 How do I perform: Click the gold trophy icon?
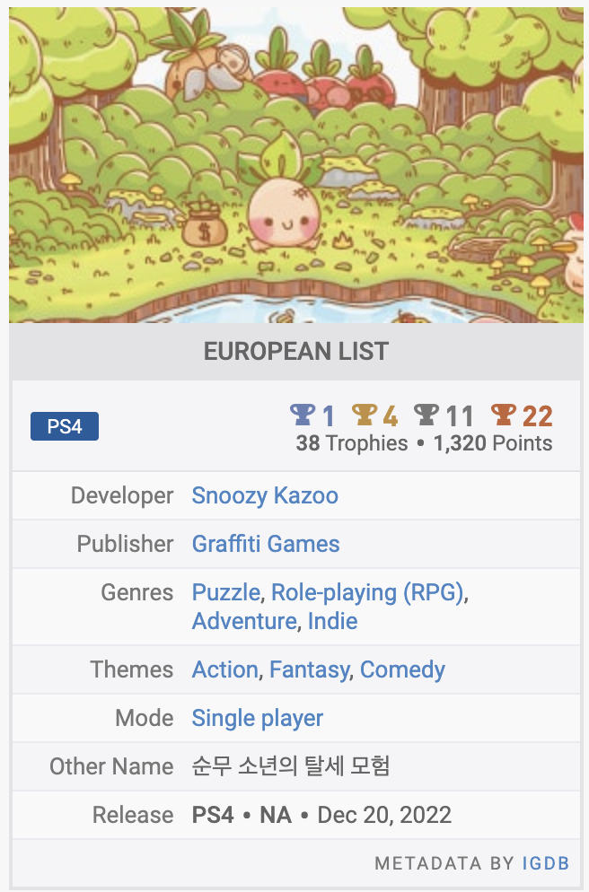(364, 415)
